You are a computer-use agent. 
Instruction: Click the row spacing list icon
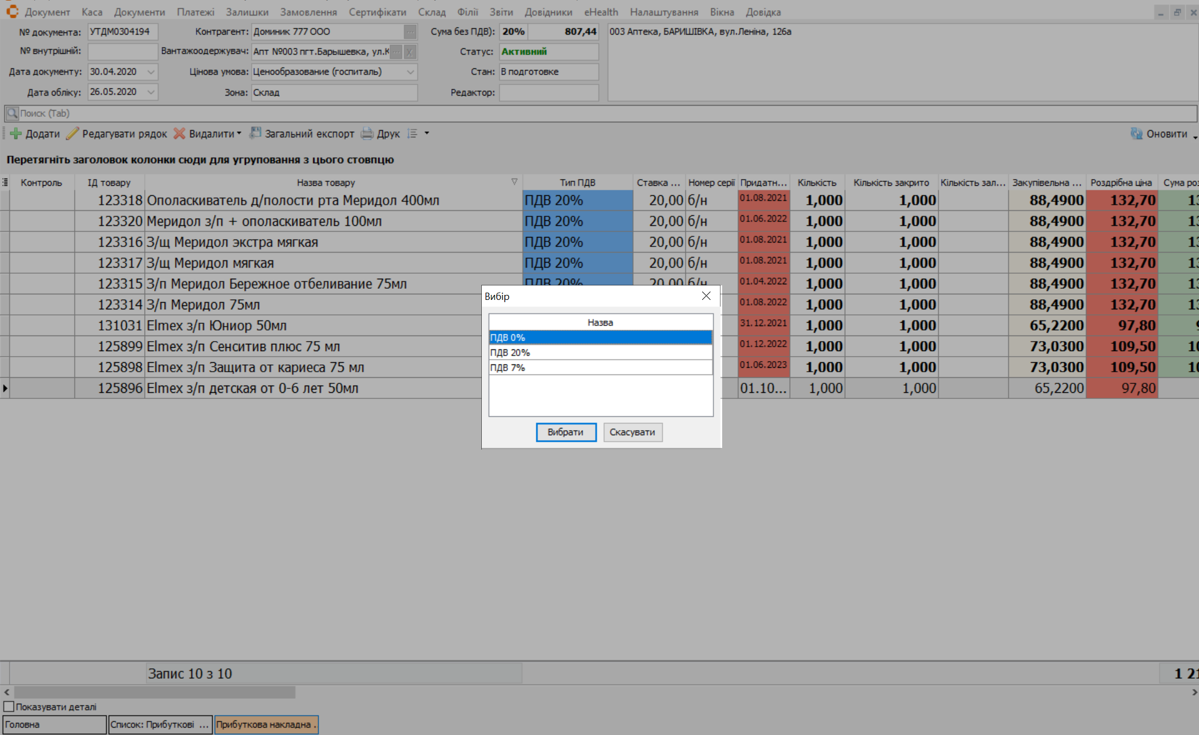[x=412, y=134]
